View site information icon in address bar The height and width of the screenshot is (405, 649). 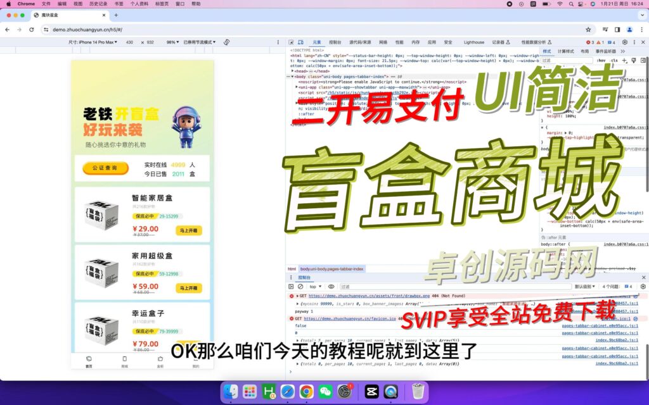click(46, 30)
